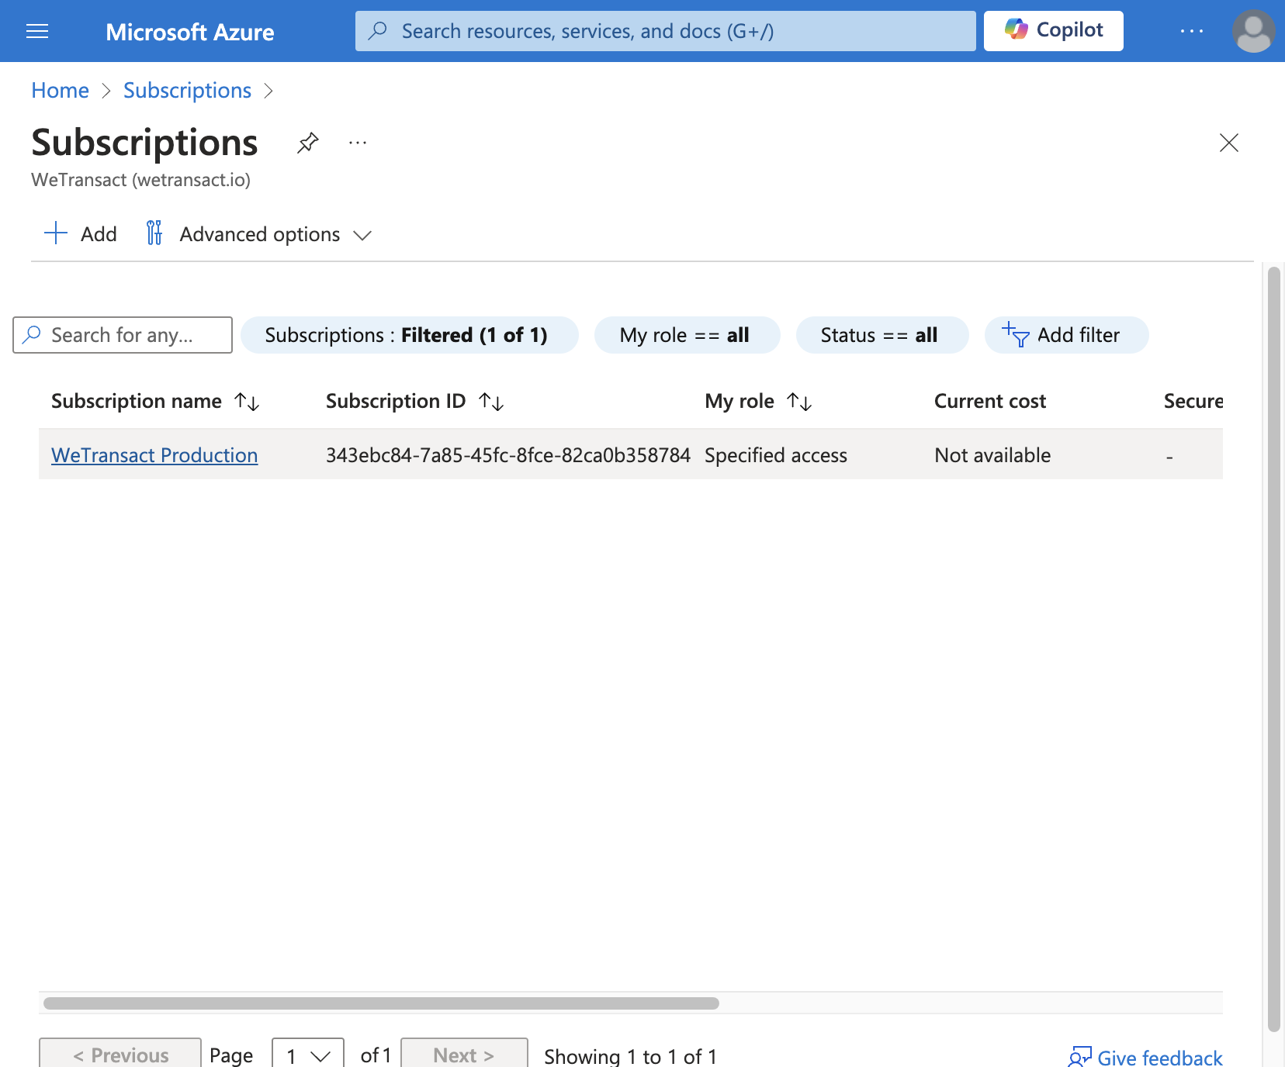Click the Specified access role cell
Viewport: 1285px width, 1067px height.
coord(775,455)
